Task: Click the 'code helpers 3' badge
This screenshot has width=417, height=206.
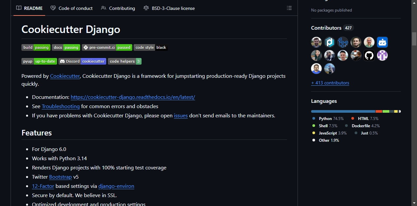Action: (x=125, y=61)
